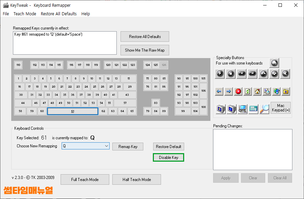Start Full Teach Mode
304x199 pixels.
pos(85,179)
